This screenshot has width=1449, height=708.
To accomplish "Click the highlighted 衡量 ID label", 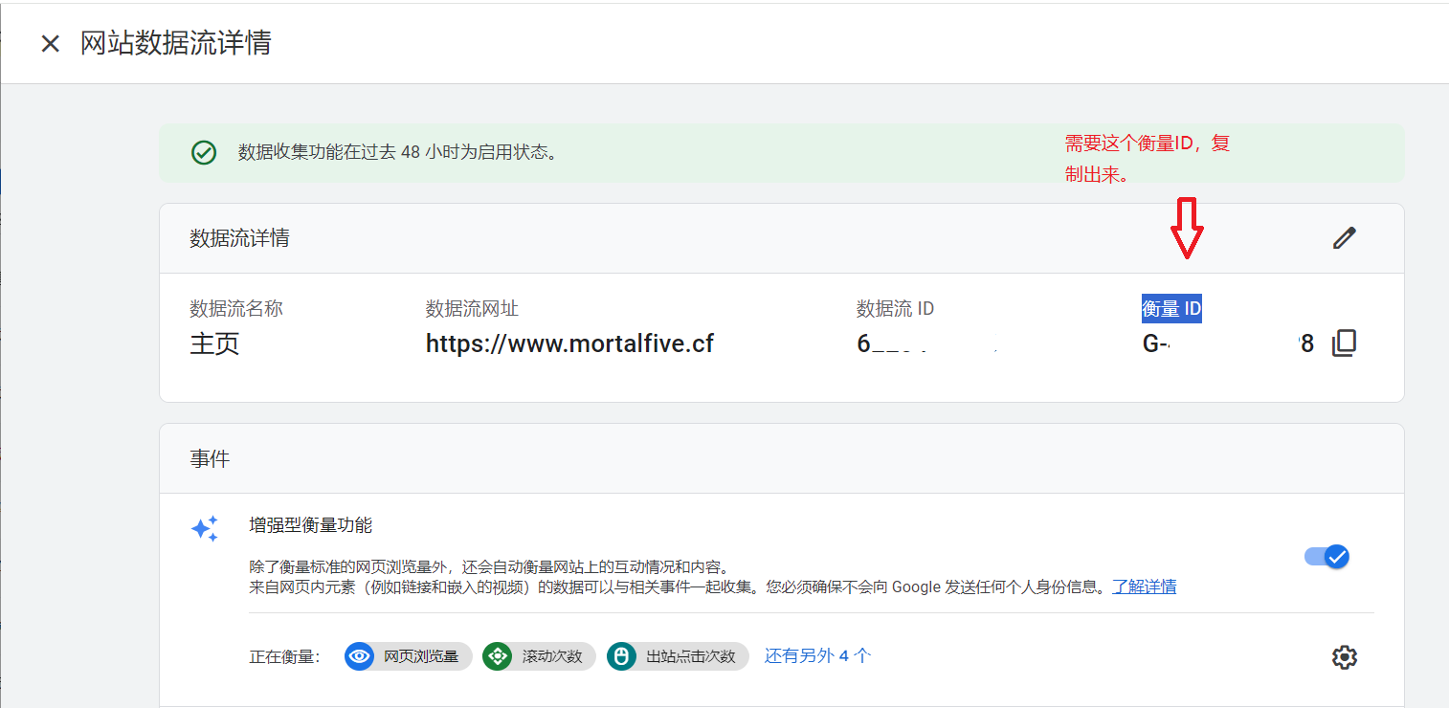I will pyautogui.click(x=1171, y=309).
